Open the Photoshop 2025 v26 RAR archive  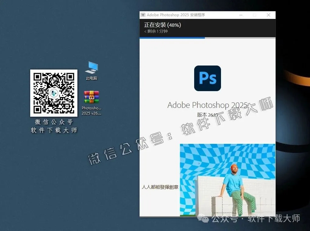coord(91,98)
